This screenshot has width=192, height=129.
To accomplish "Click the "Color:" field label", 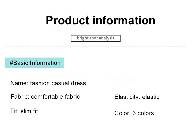I will pyautogui.click(x=123, y=113).
